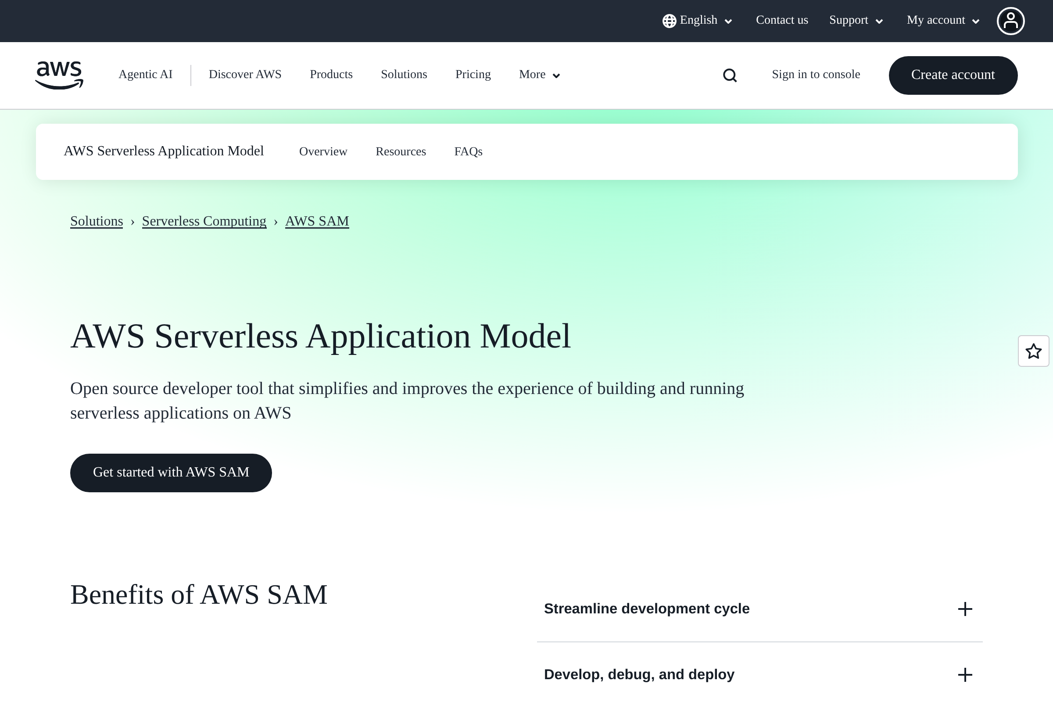Open the Support dropdown menu
The width and height of the screenshot is (1053, 702).
pyautogui.click(x=856, y=21)
